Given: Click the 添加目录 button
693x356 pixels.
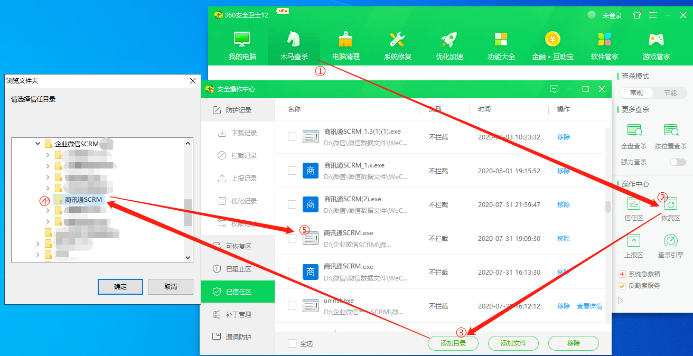Looking at the screenshot, I should coord(453,343).
